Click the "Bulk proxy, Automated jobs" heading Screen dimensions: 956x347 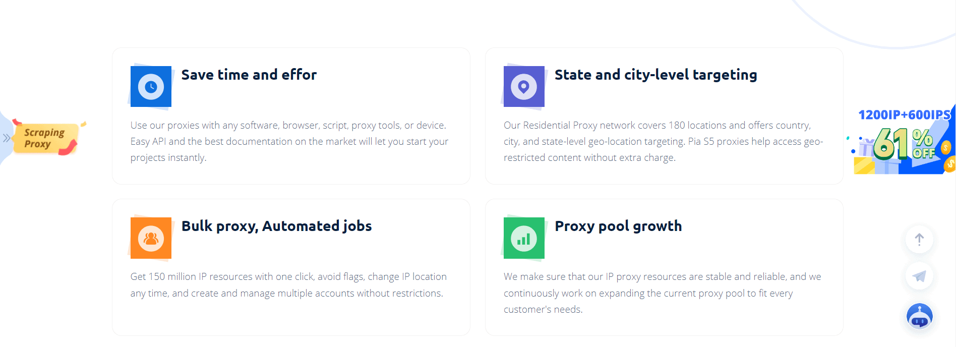pos(276,226)
